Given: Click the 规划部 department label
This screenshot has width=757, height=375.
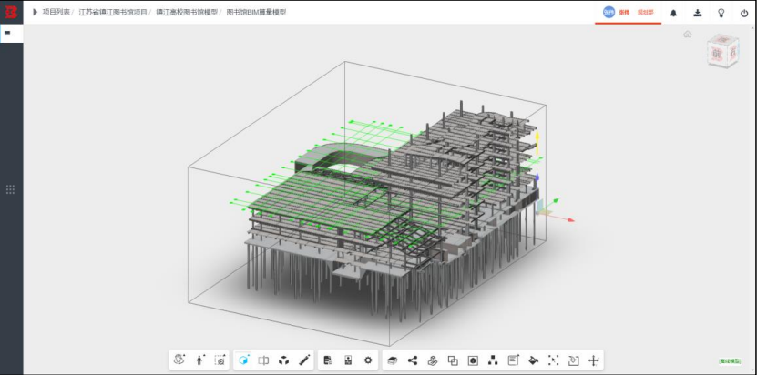Looking at the screenshot, I should coord(646,12).
